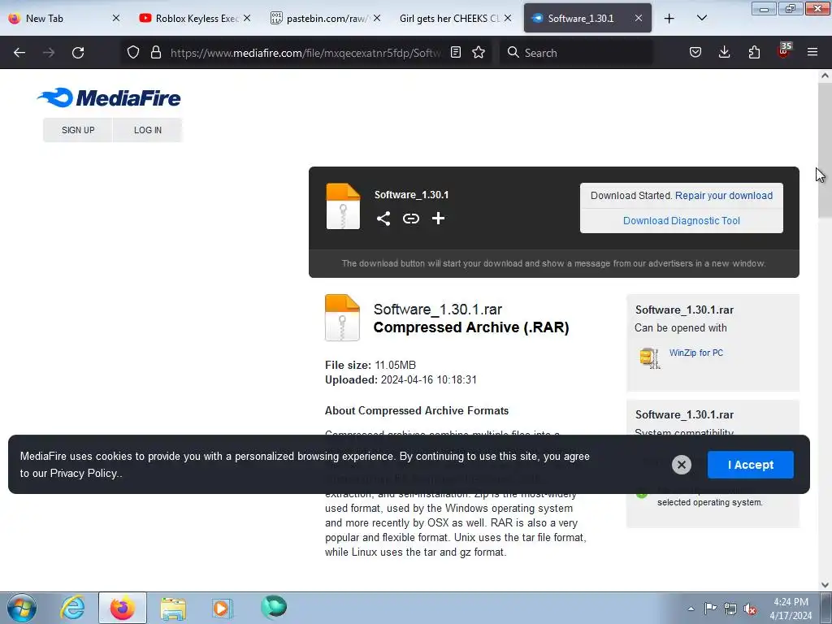Open a new browser tab
The width and height of the screenshot is (832, 624).
point(669,19)
